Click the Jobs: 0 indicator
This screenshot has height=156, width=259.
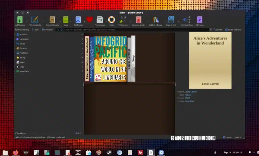click(238, 137)
